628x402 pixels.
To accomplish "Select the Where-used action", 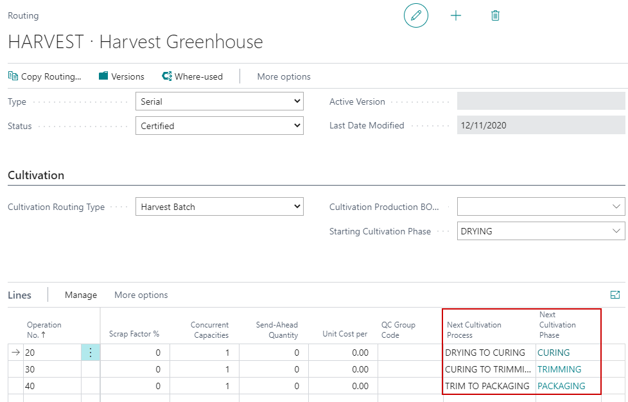I will point(193,76).
